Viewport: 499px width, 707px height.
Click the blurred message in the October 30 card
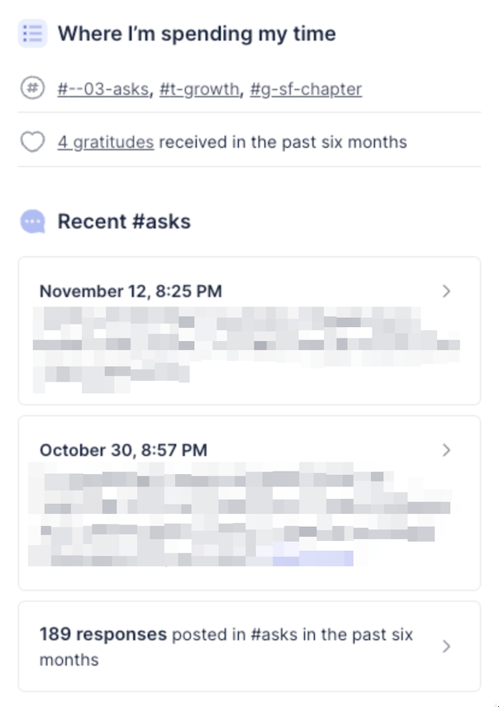(240, 514)
